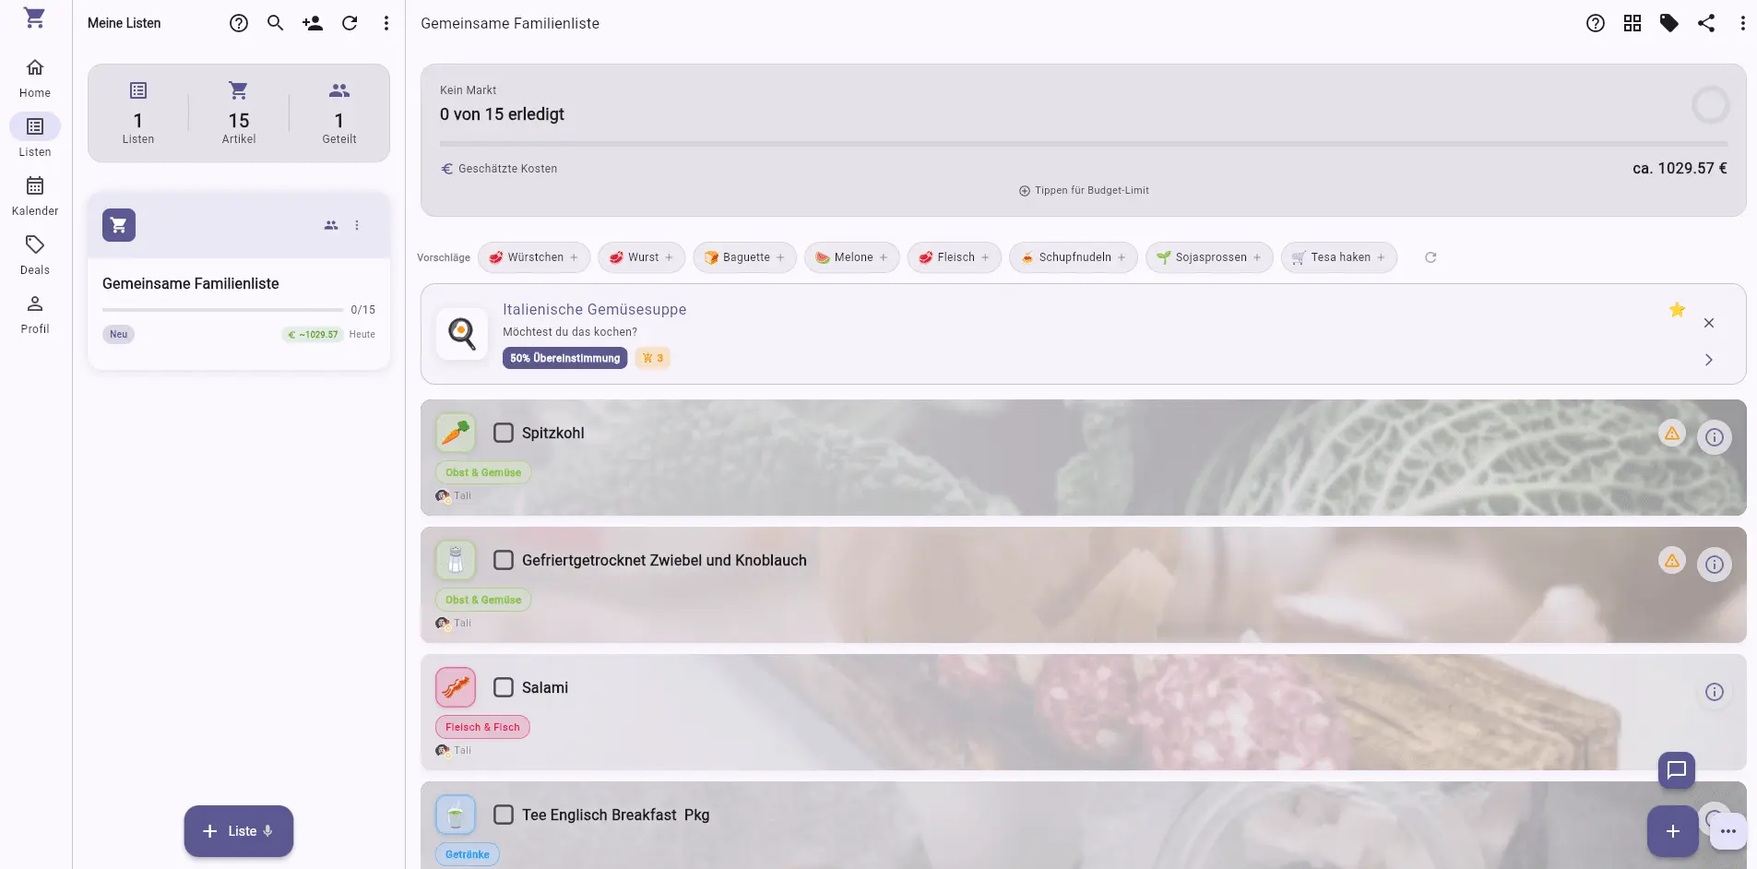Screen dimensions: 1757x869
Task: Click the 50% Übereinstimmung badge
Action: [565, 358]
